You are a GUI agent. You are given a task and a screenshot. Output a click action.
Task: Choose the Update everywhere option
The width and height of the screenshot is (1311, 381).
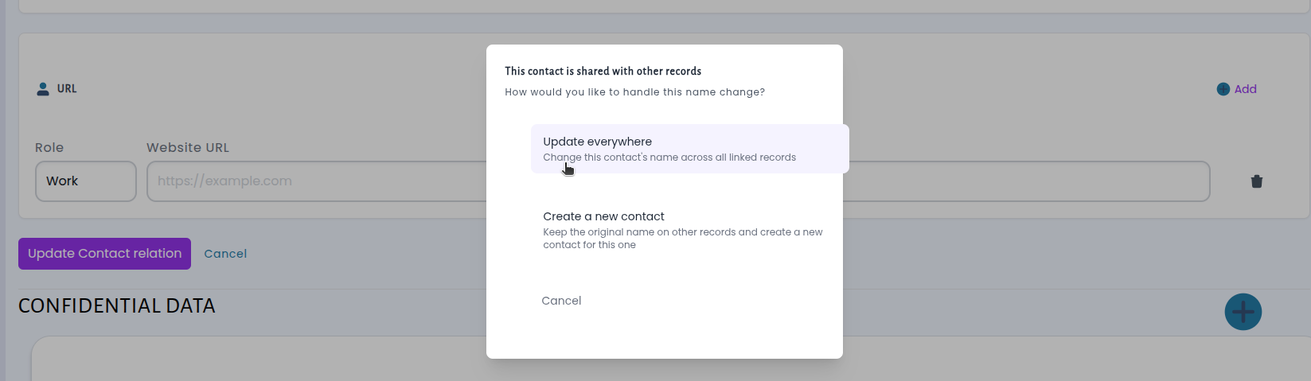690,149
